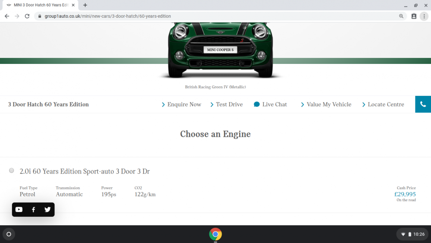Click the £29,995 cash price
This screenshot has height=243, width=431.
point(405,194)
